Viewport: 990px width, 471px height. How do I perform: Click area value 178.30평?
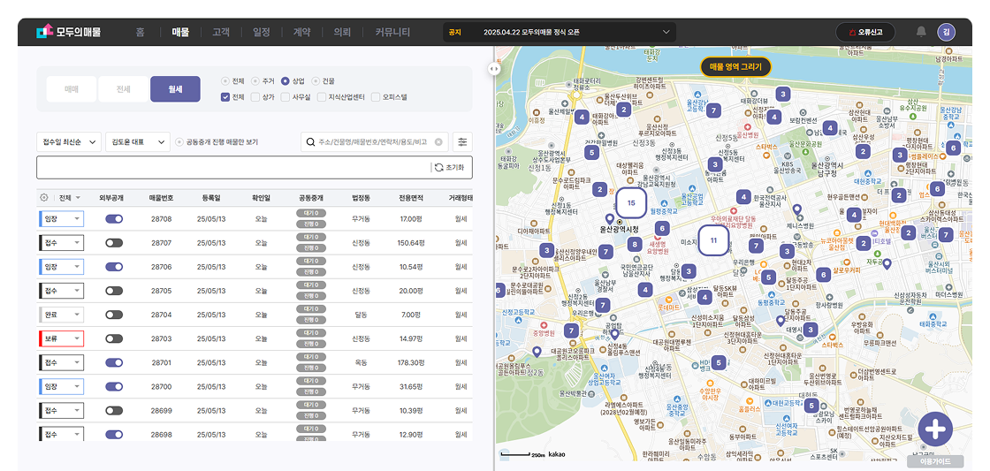coord(412,362)
